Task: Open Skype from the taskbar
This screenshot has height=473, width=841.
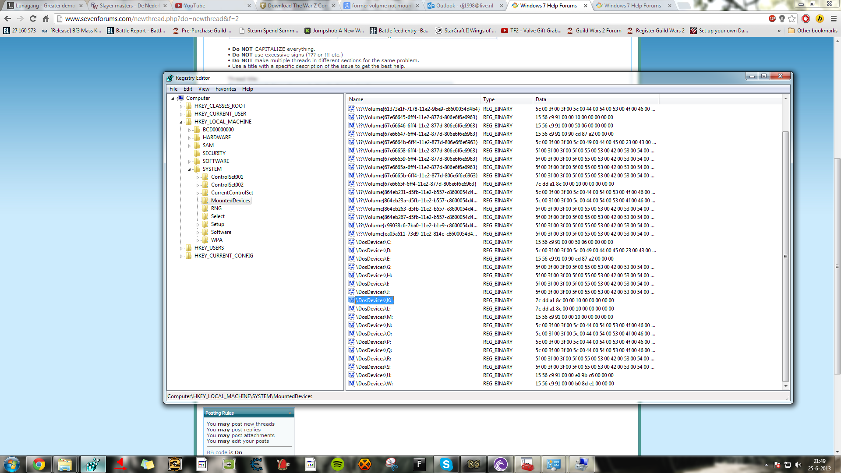Action: 446,464
